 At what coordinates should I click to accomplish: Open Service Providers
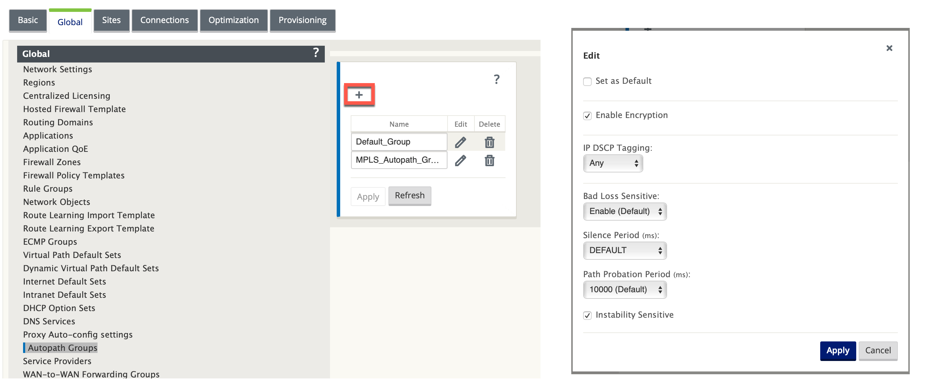point(57,361)
